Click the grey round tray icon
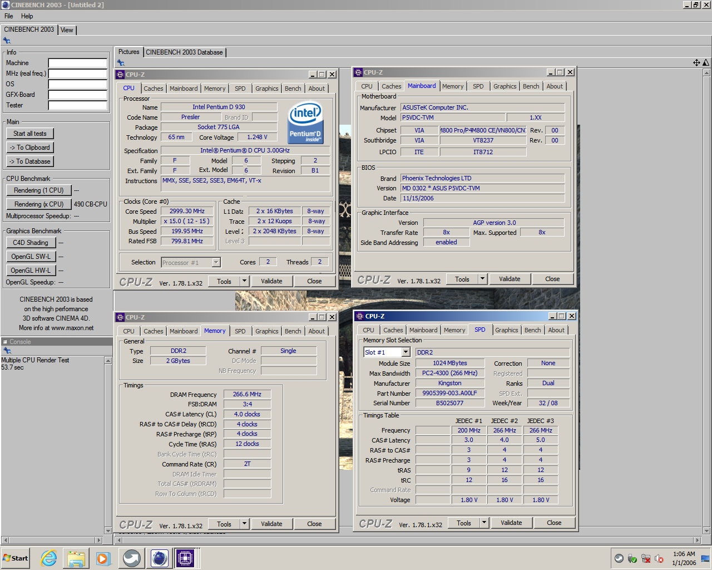712x570 pixels. tap(619, 558)
